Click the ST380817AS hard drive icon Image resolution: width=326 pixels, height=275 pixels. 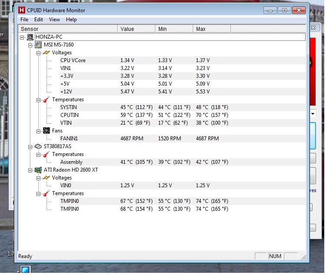38,146
